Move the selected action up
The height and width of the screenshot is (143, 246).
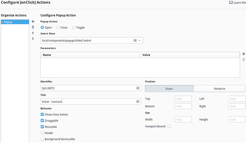click(33, 33)
